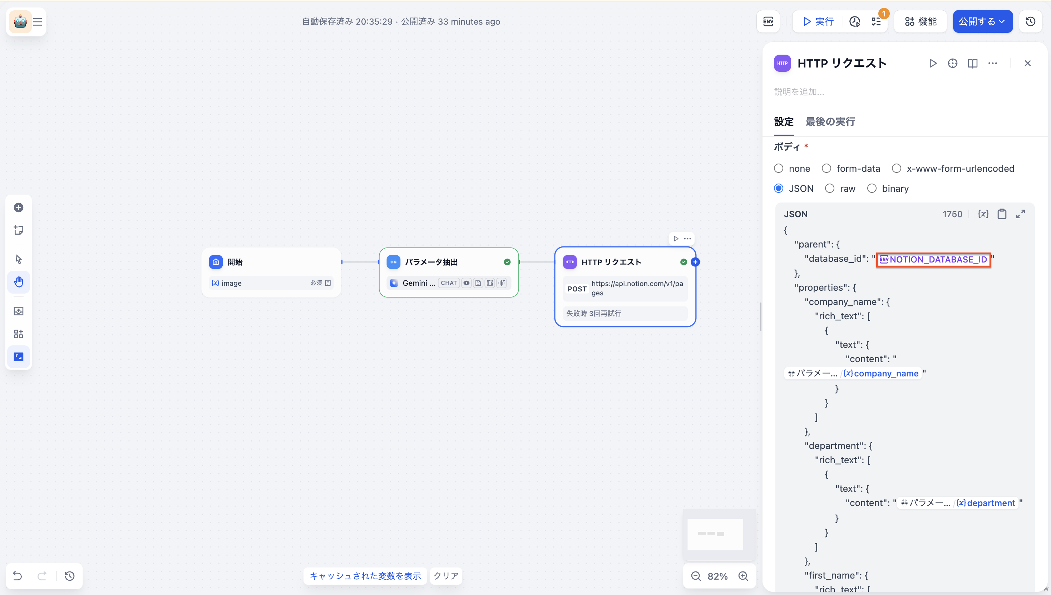Select the hand pan tool
Image resolution: width=1051 pixels, height=595 pixels.
click(18, 282)
